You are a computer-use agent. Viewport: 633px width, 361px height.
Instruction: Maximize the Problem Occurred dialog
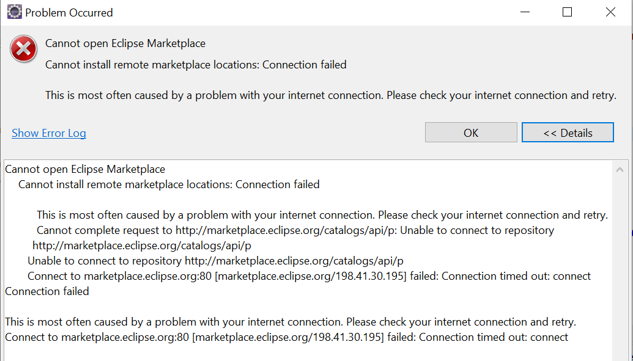click(567, 12)
